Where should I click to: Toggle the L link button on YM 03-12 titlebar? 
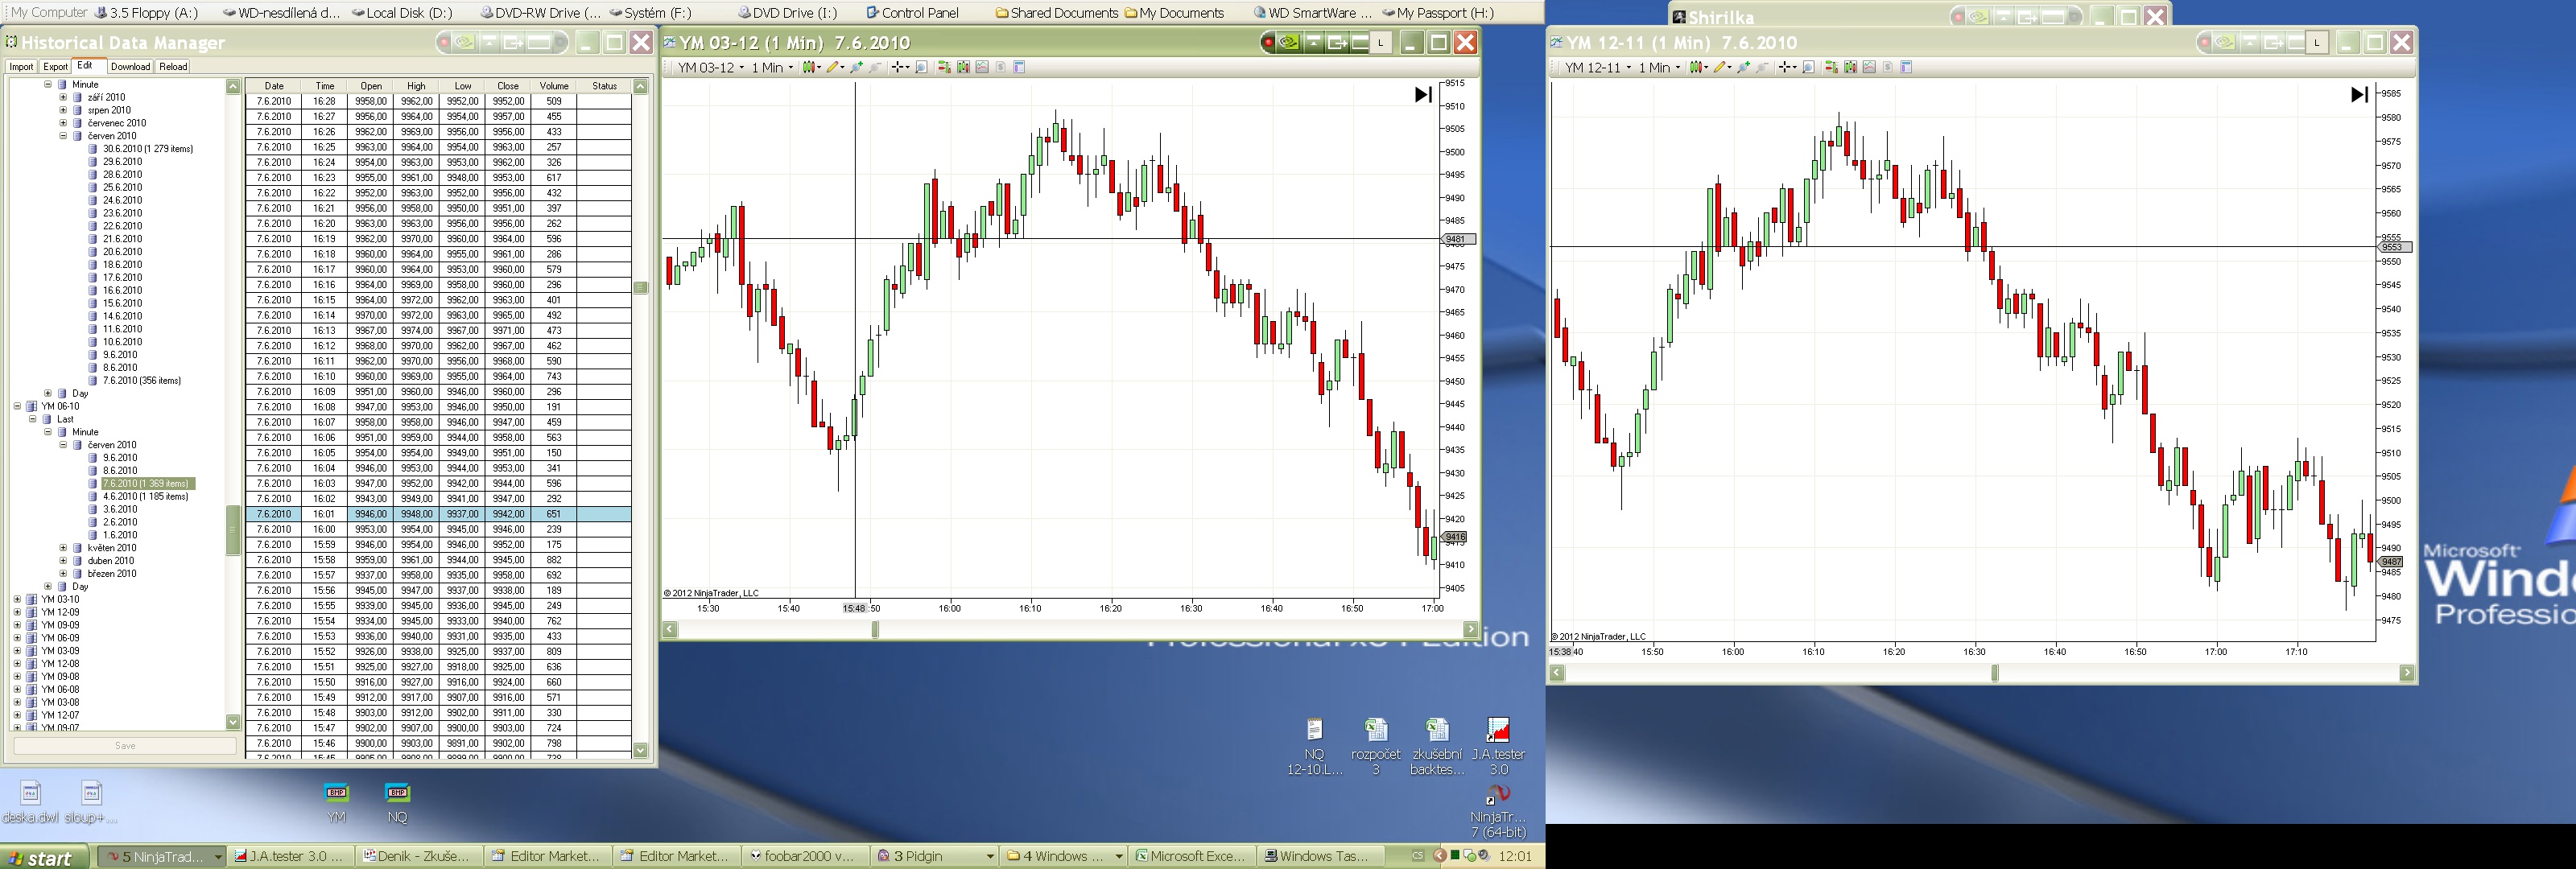point(1381,42)
